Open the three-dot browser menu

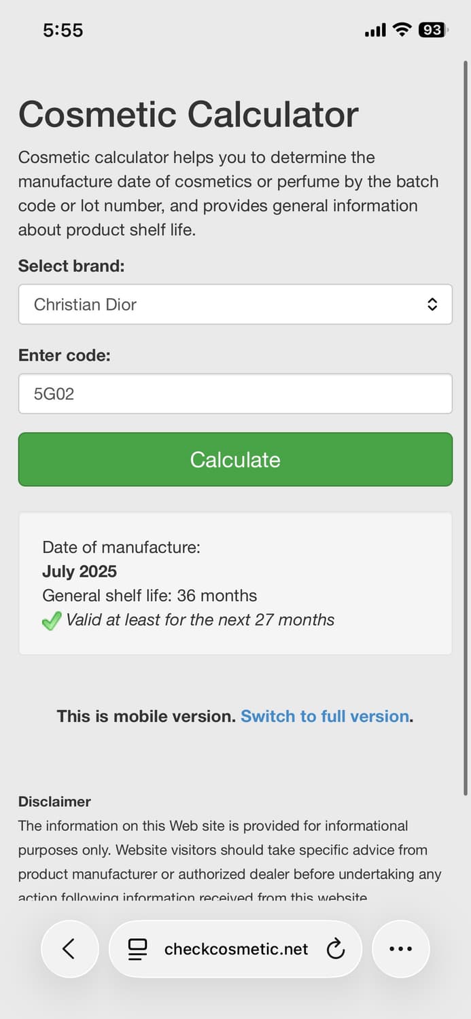(x=400, y=949)
